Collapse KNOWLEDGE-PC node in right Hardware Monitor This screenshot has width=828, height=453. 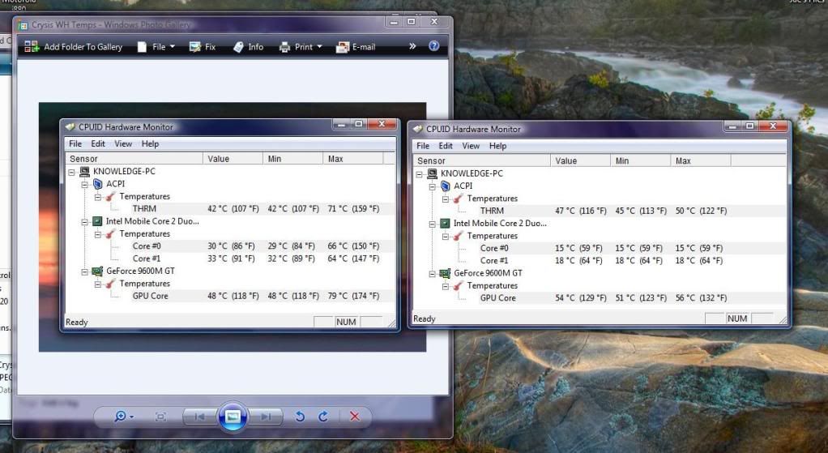pyautogui.click(x=420, y=173)
